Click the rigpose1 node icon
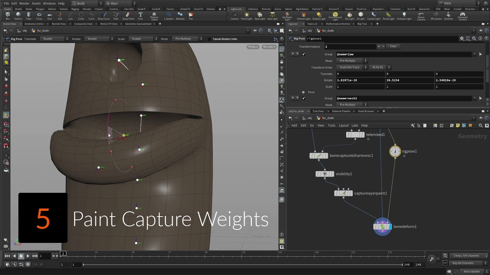This screenshot has width=490, height=275. (x=395, y=151)
